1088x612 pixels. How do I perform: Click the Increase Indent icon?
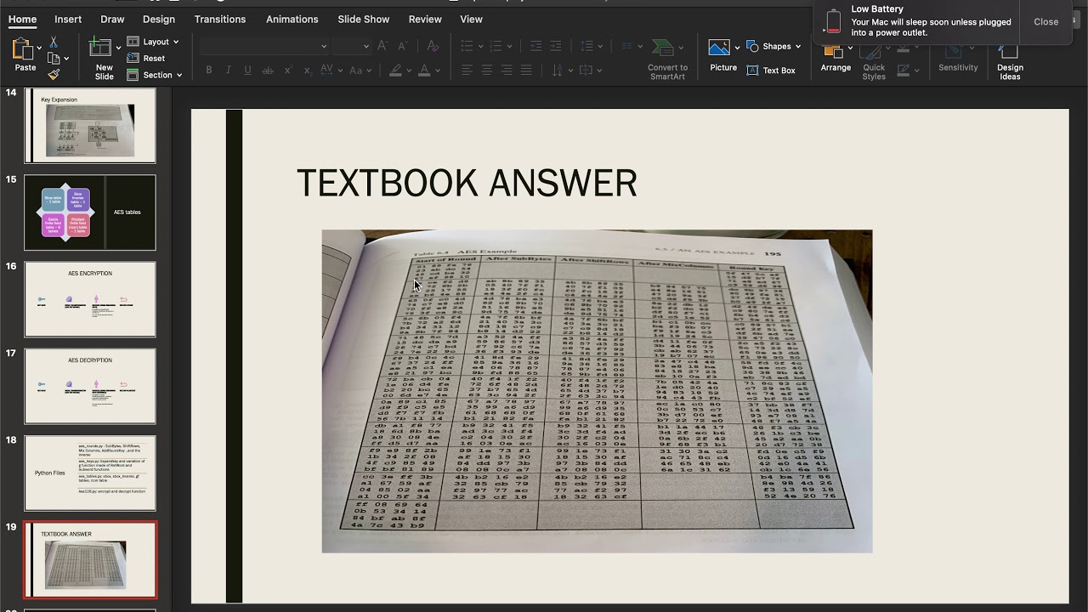click(x=555, y=46)
